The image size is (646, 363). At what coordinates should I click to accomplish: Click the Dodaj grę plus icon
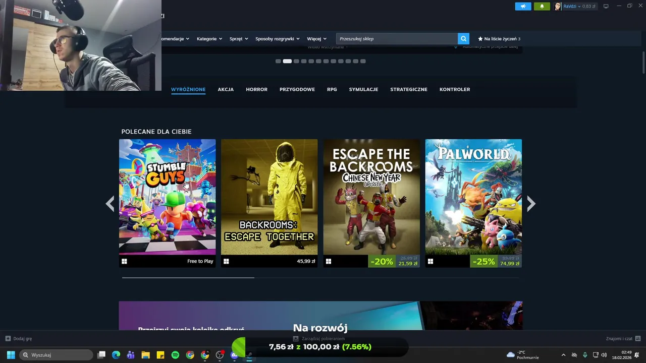8,339
